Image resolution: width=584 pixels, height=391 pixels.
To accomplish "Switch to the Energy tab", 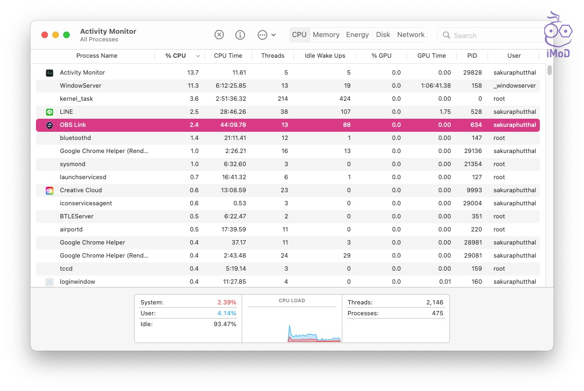I will (x=357, y=35).
